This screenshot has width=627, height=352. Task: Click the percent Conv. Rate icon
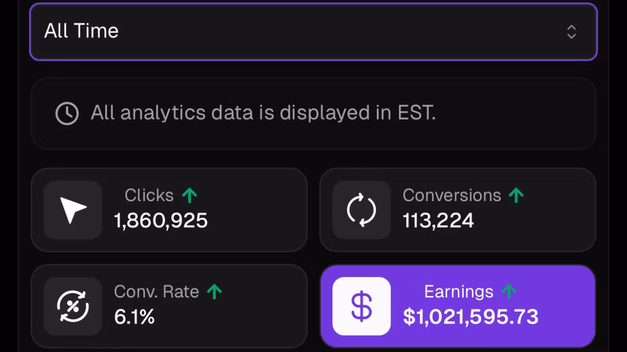73,306
